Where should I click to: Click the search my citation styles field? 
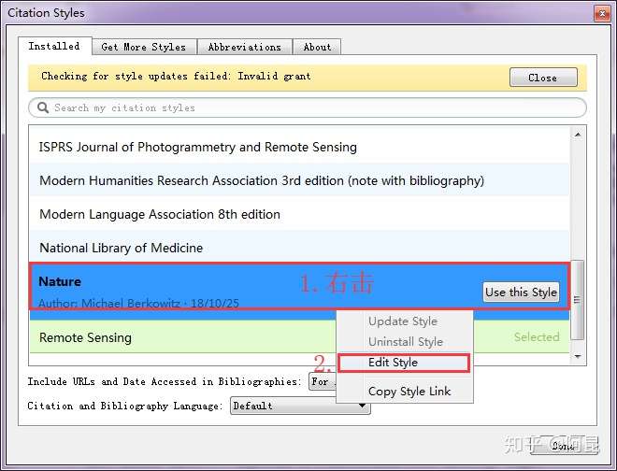(x=308, y=107)
